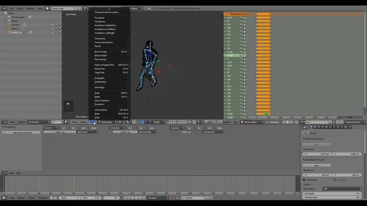Open the File menu in the top bar

(x=11, y=9)
